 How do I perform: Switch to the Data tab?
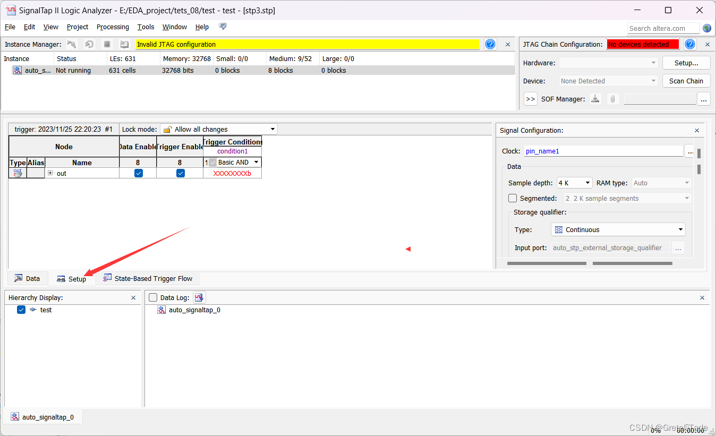28,278
